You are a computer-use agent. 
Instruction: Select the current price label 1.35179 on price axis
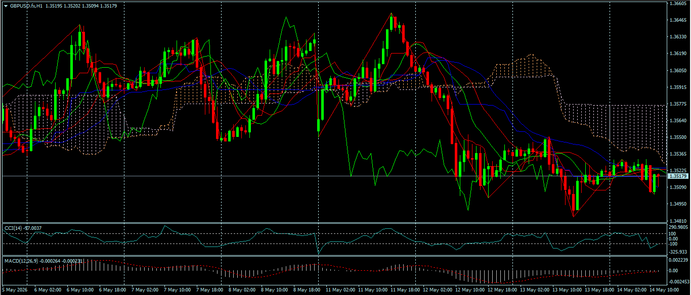[677, 176]
